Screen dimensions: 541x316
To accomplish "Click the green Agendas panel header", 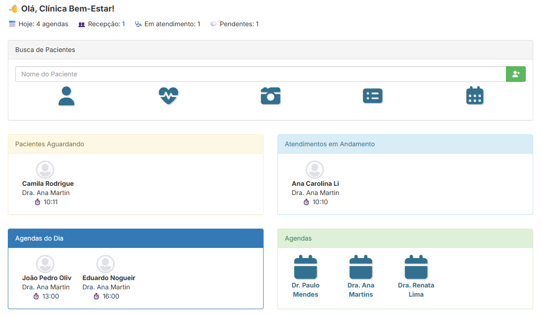I will point(405,238).
